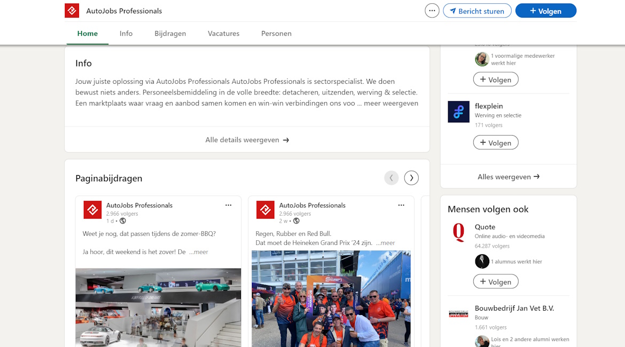Expand Info text with 'meer weergeven'
The height and width of the screenshot is (347, 625).
coord(391,103)
